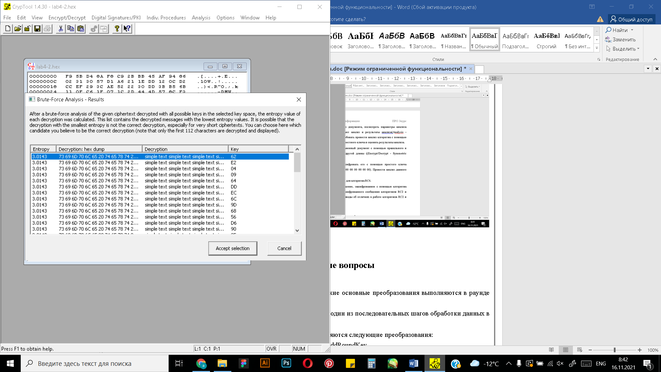This screenshot has width=661, height=372.
Task: Click the context help pointer icon
Action: (x=127, y=29)
